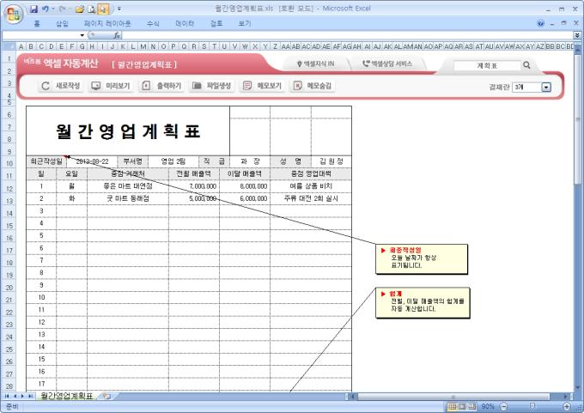The height and width of the screenshot is (413, 584).
Task: Expand the formula bar with the double chevron
Action: (577, 35)
